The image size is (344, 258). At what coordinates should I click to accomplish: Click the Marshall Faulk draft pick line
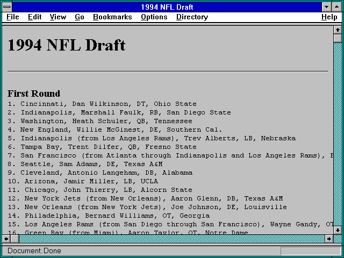pyautogui.click(x=119, y=112)
